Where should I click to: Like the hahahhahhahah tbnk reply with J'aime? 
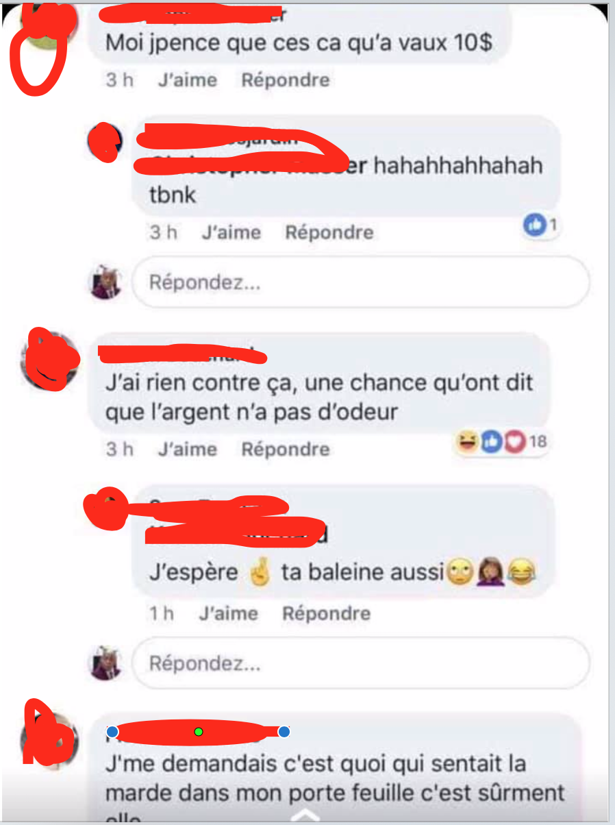pyautogui.click(x=231, y=232)
